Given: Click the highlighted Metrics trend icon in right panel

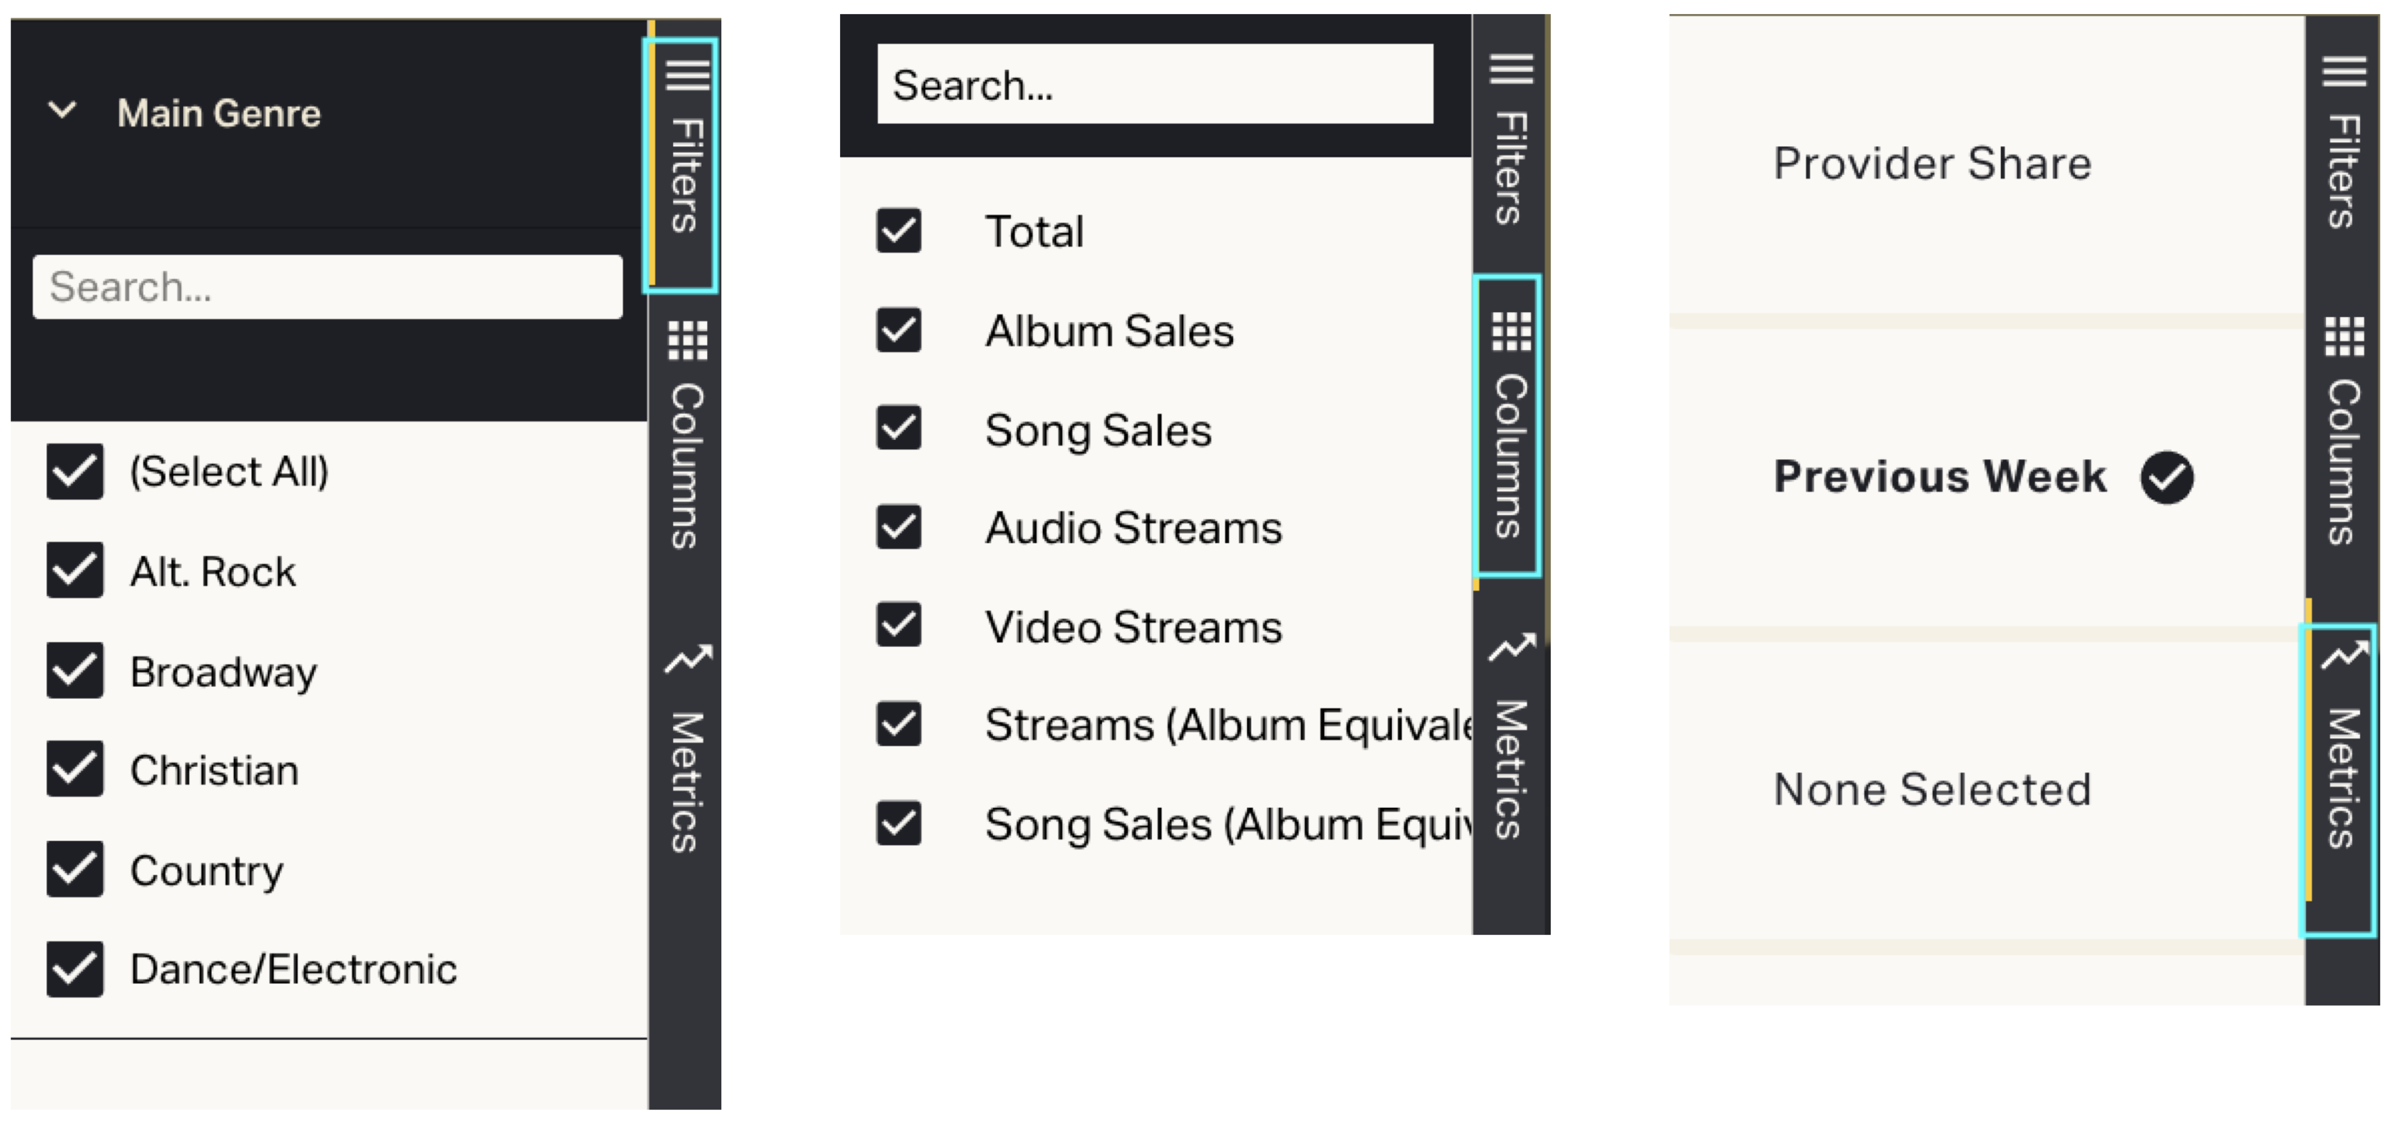Looking at the screenshot, I should pos(2344,654).
